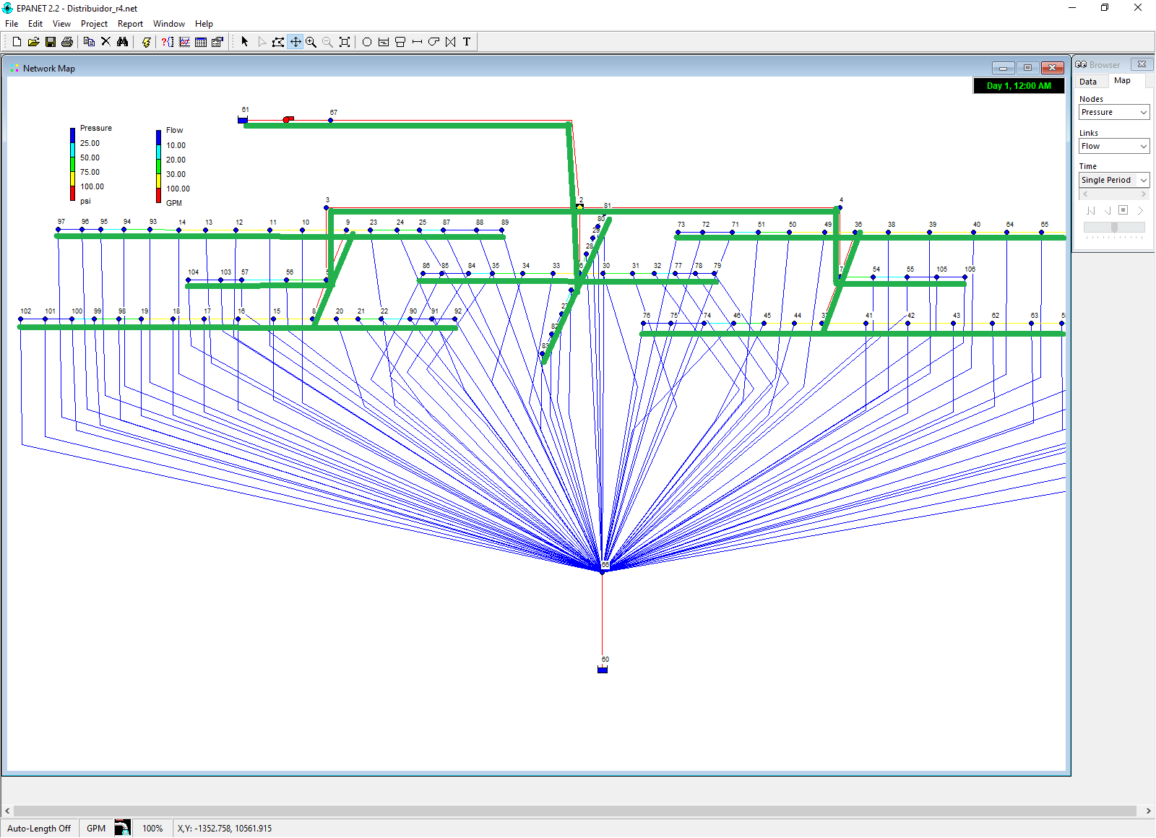Screen dimensions: 1156x838
Task: Open the Options toolbar icon
Action: (x=217, y=42)
